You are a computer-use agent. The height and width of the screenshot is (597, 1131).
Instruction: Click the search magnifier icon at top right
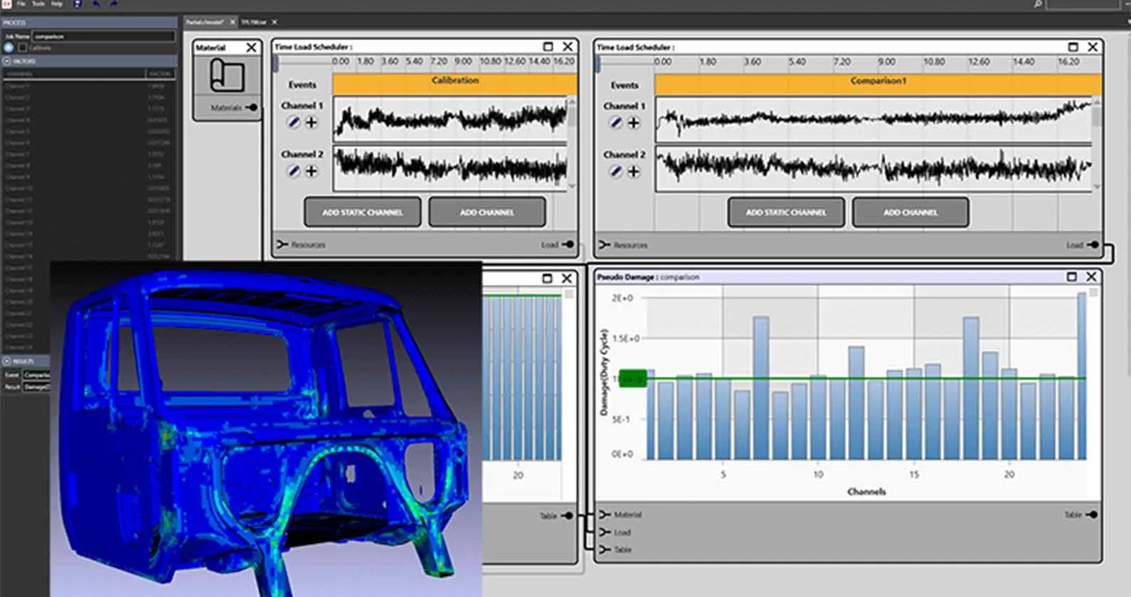click(1038, 5)
